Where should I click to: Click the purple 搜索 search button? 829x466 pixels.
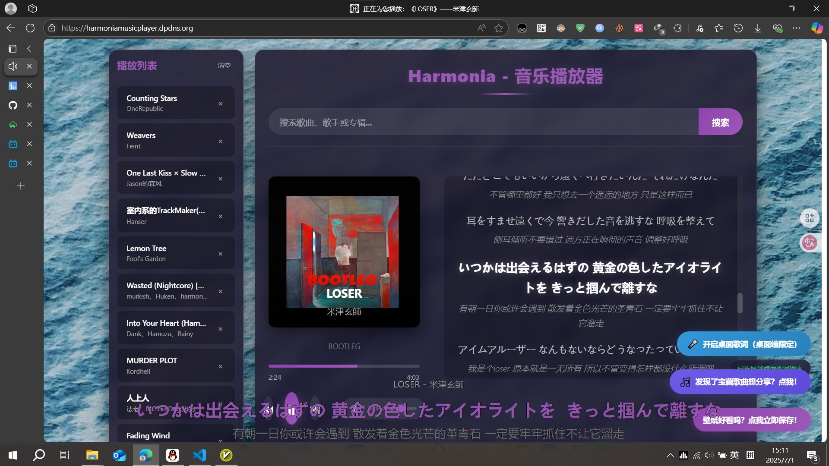pos(720,122)
